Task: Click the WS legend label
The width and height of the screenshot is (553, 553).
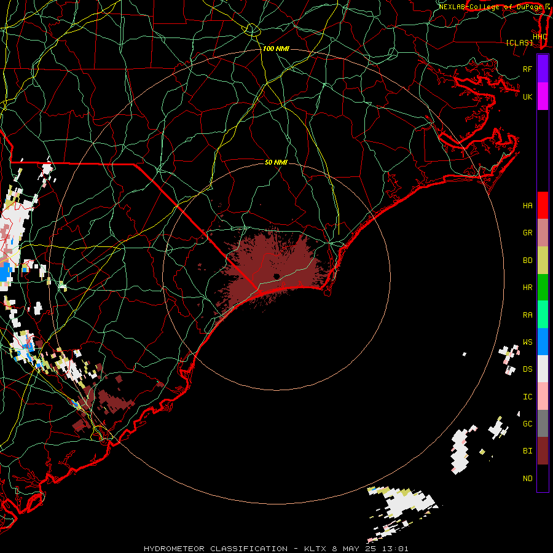Action: [527, 342]
